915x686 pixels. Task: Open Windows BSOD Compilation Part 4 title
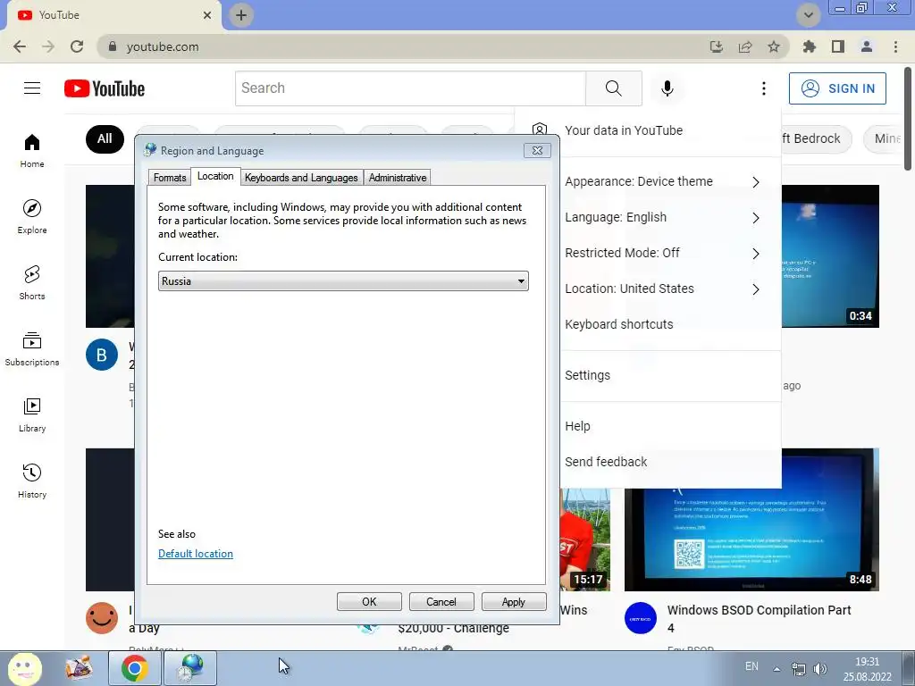coord(759,618)
